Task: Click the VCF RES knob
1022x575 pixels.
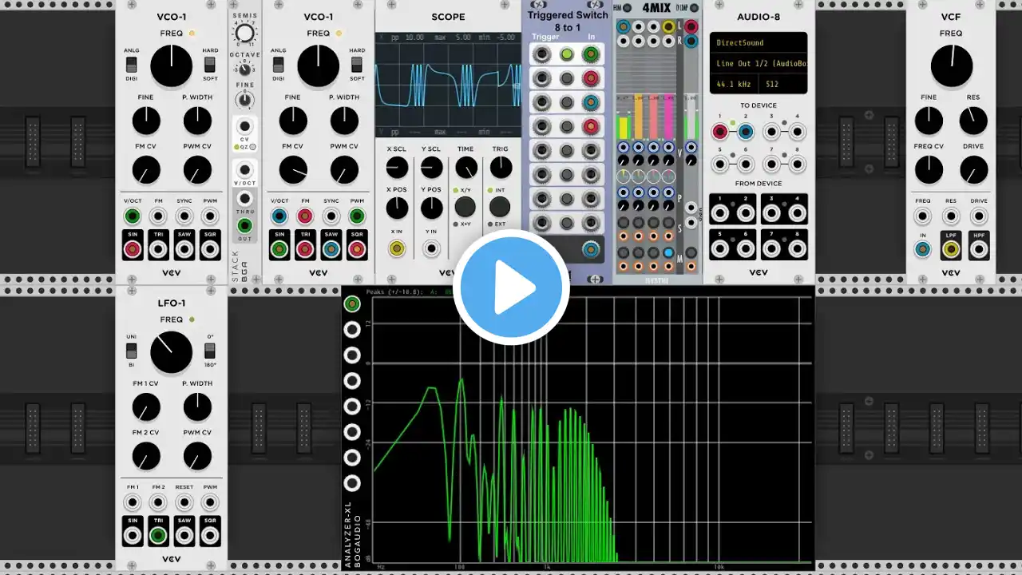Action: pyautogui.click(x=973, y=121)
